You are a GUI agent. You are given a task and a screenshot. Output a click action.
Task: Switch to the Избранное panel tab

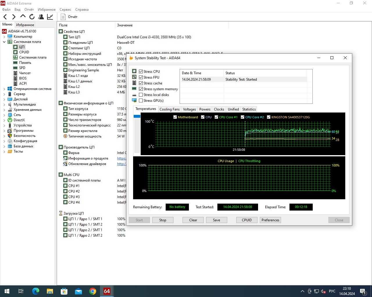click(25, 25)
